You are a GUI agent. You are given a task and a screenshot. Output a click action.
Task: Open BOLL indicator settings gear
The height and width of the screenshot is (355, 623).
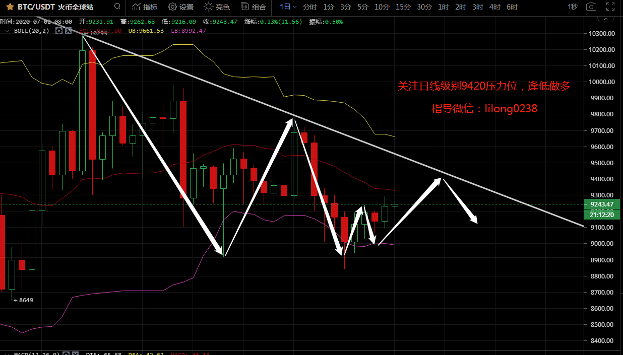(59, 31)
